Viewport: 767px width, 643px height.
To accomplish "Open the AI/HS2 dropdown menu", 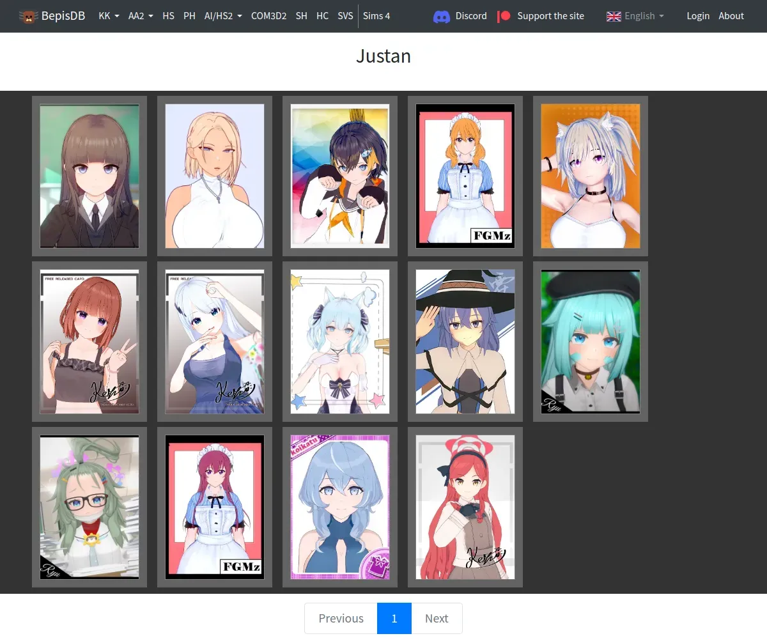I will pyautogui.click(x=223, y=16).
